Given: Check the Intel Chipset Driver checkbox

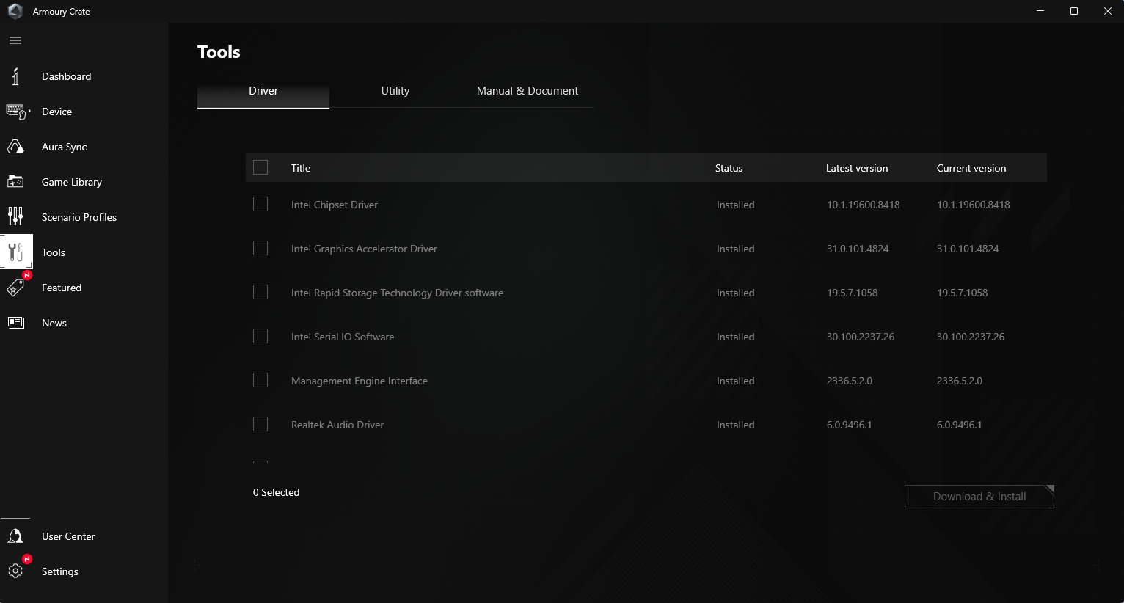Looking at the screenshot, I should pos(260,204).
